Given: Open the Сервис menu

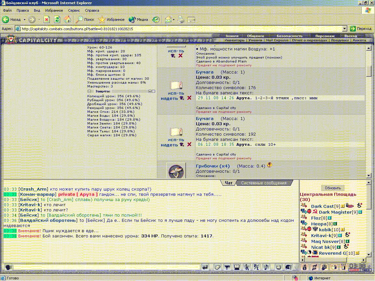Looking at the screenshot, I should (74, 10).
